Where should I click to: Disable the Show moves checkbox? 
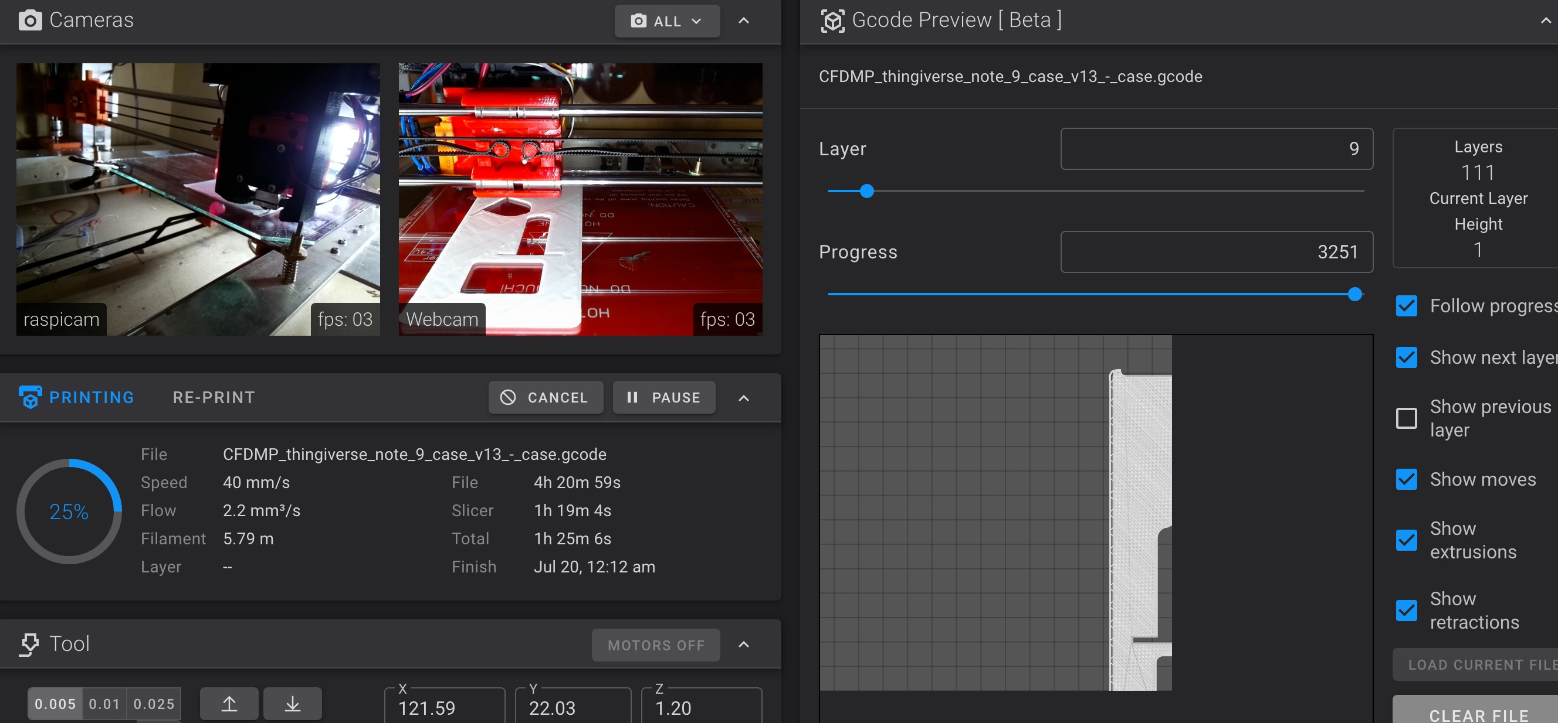click(1407, 479)
